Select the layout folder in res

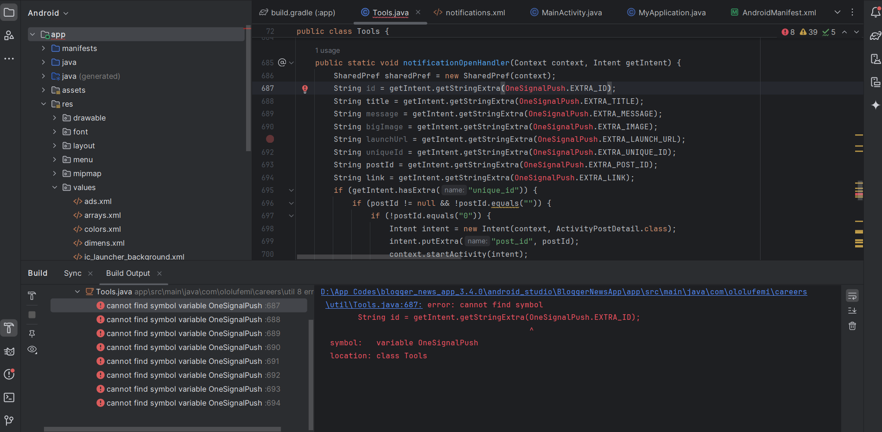click(84, 146)
